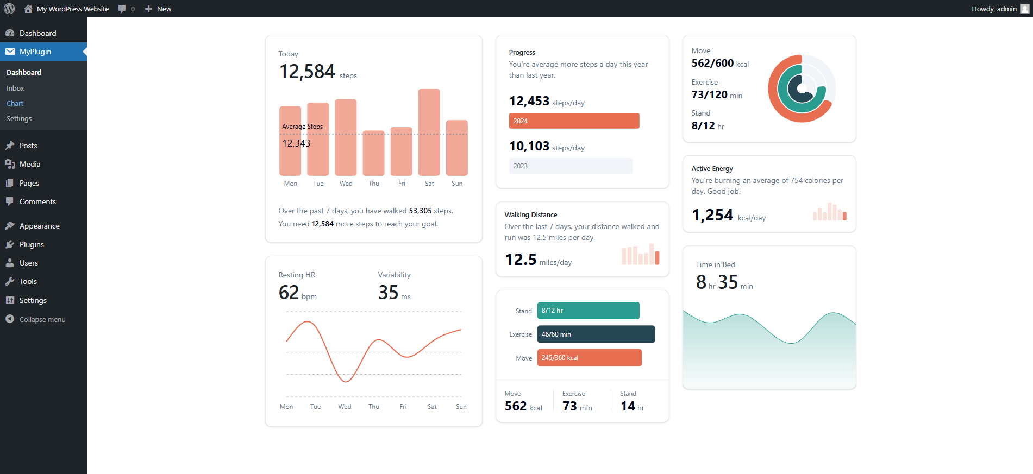Click the plus icon next to New
The height and width of the screenshot is (474, 1033).
148,9
